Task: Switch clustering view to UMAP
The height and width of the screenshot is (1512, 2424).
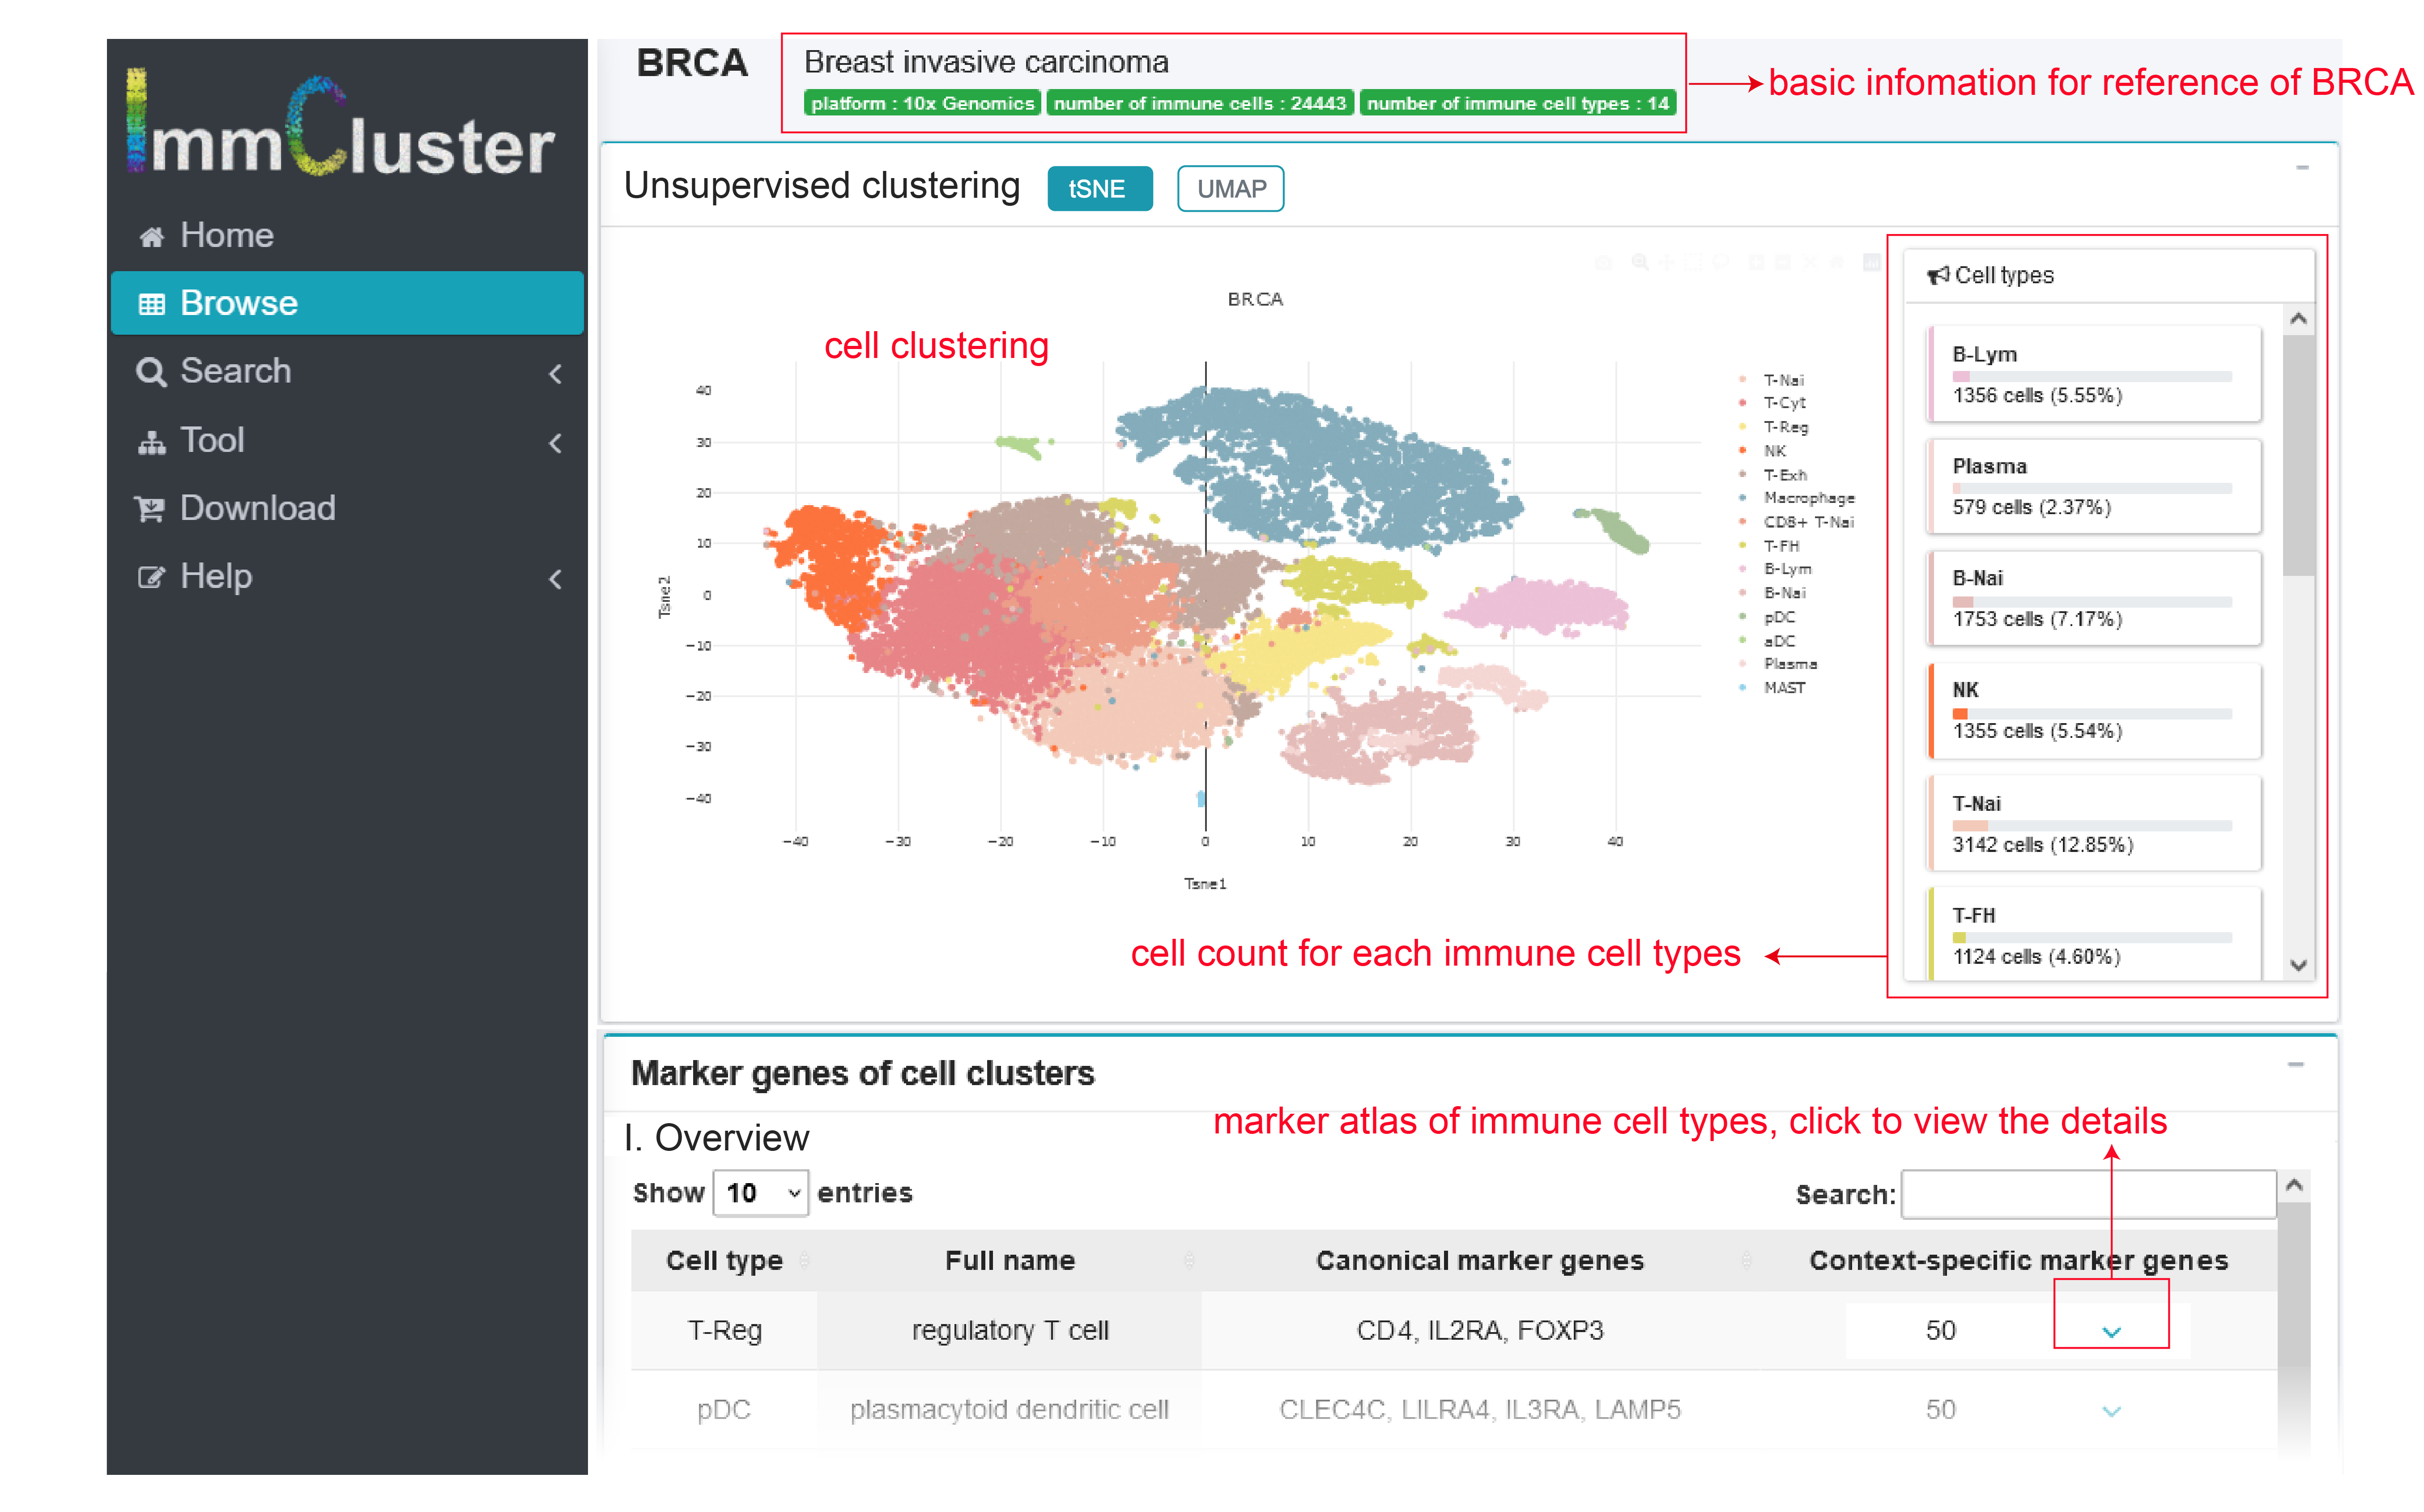Action: click(x=1230, y=189)
